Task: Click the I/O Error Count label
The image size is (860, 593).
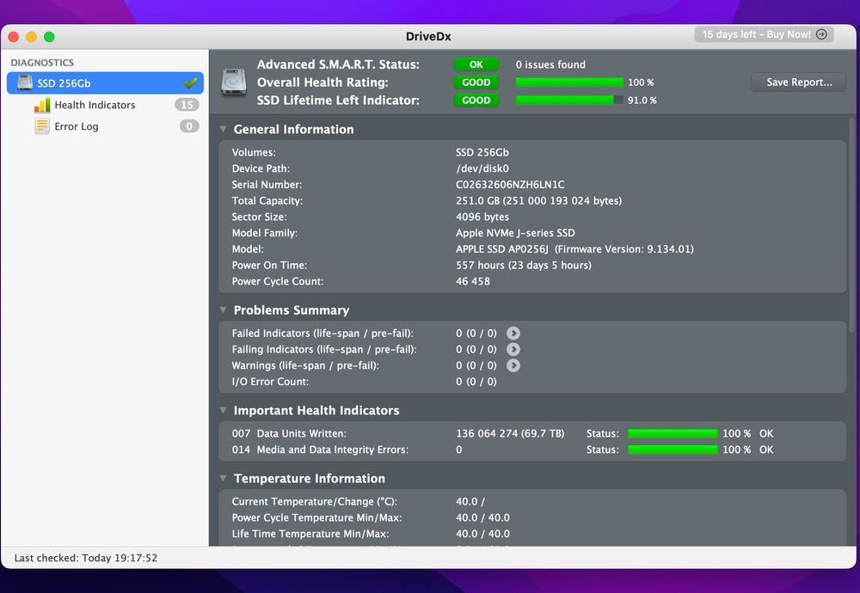Action: click(270, 382)
